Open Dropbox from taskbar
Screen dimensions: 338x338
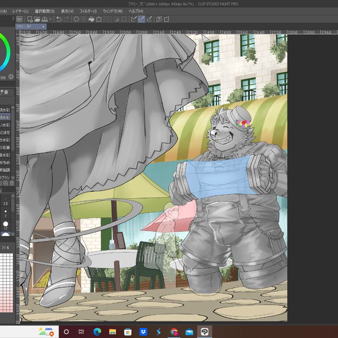[x=143, y=332]
